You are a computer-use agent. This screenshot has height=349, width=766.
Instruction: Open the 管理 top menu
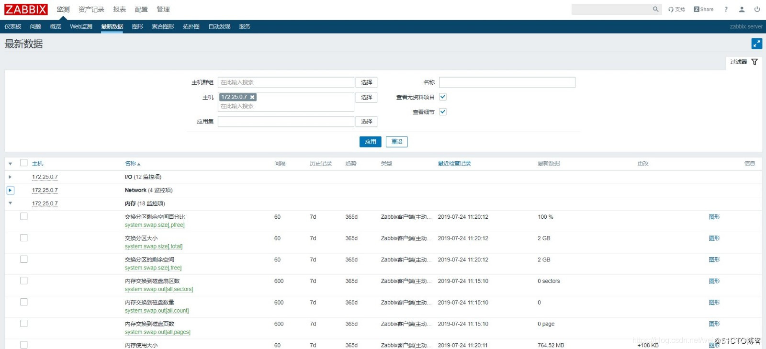pyautogui.click(x=163, y=9)
